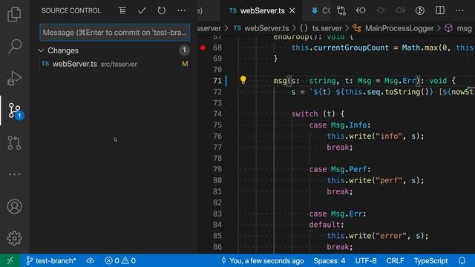Go back with the navigate-back icon

click(x=361, y=10)
